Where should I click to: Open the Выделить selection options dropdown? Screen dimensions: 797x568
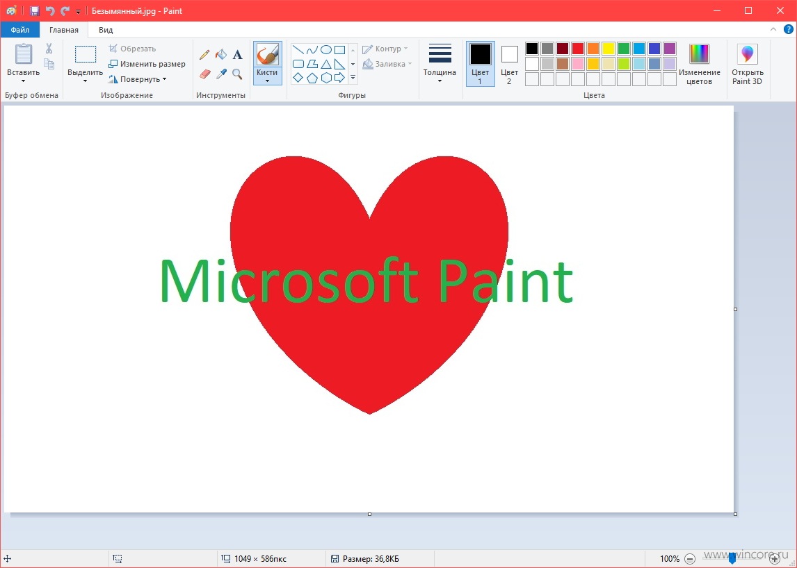[x=86, y=81]
